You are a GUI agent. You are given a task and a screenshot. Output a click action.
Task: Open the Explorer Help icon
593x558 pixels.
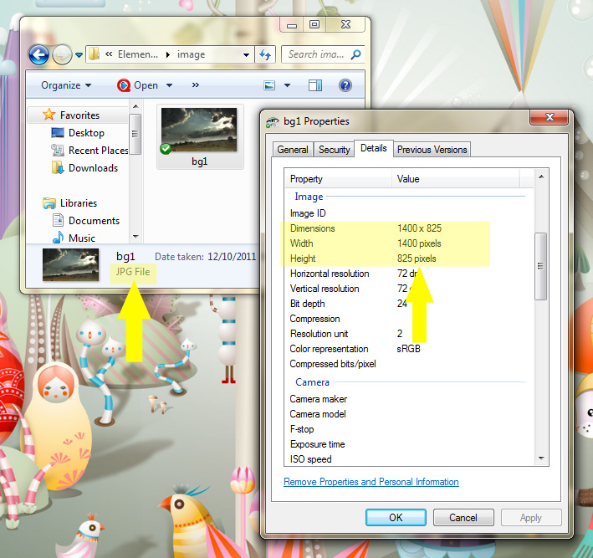tap(345, 85)
